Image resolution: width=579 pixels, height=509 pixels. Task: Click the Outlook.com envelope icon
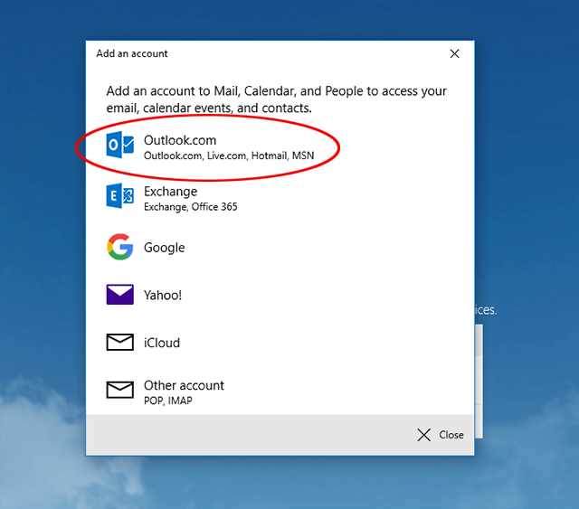pyautogui.click(x=120, y=145)
